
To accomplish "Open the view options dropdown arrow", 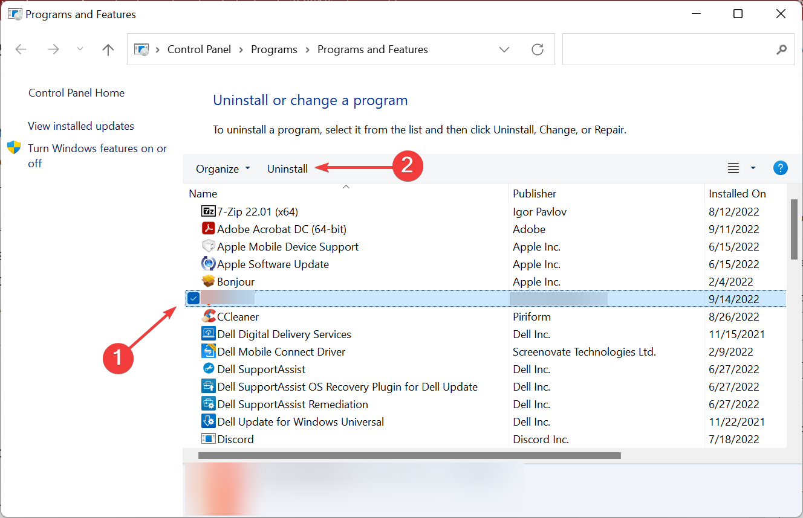I will [753, 168].
